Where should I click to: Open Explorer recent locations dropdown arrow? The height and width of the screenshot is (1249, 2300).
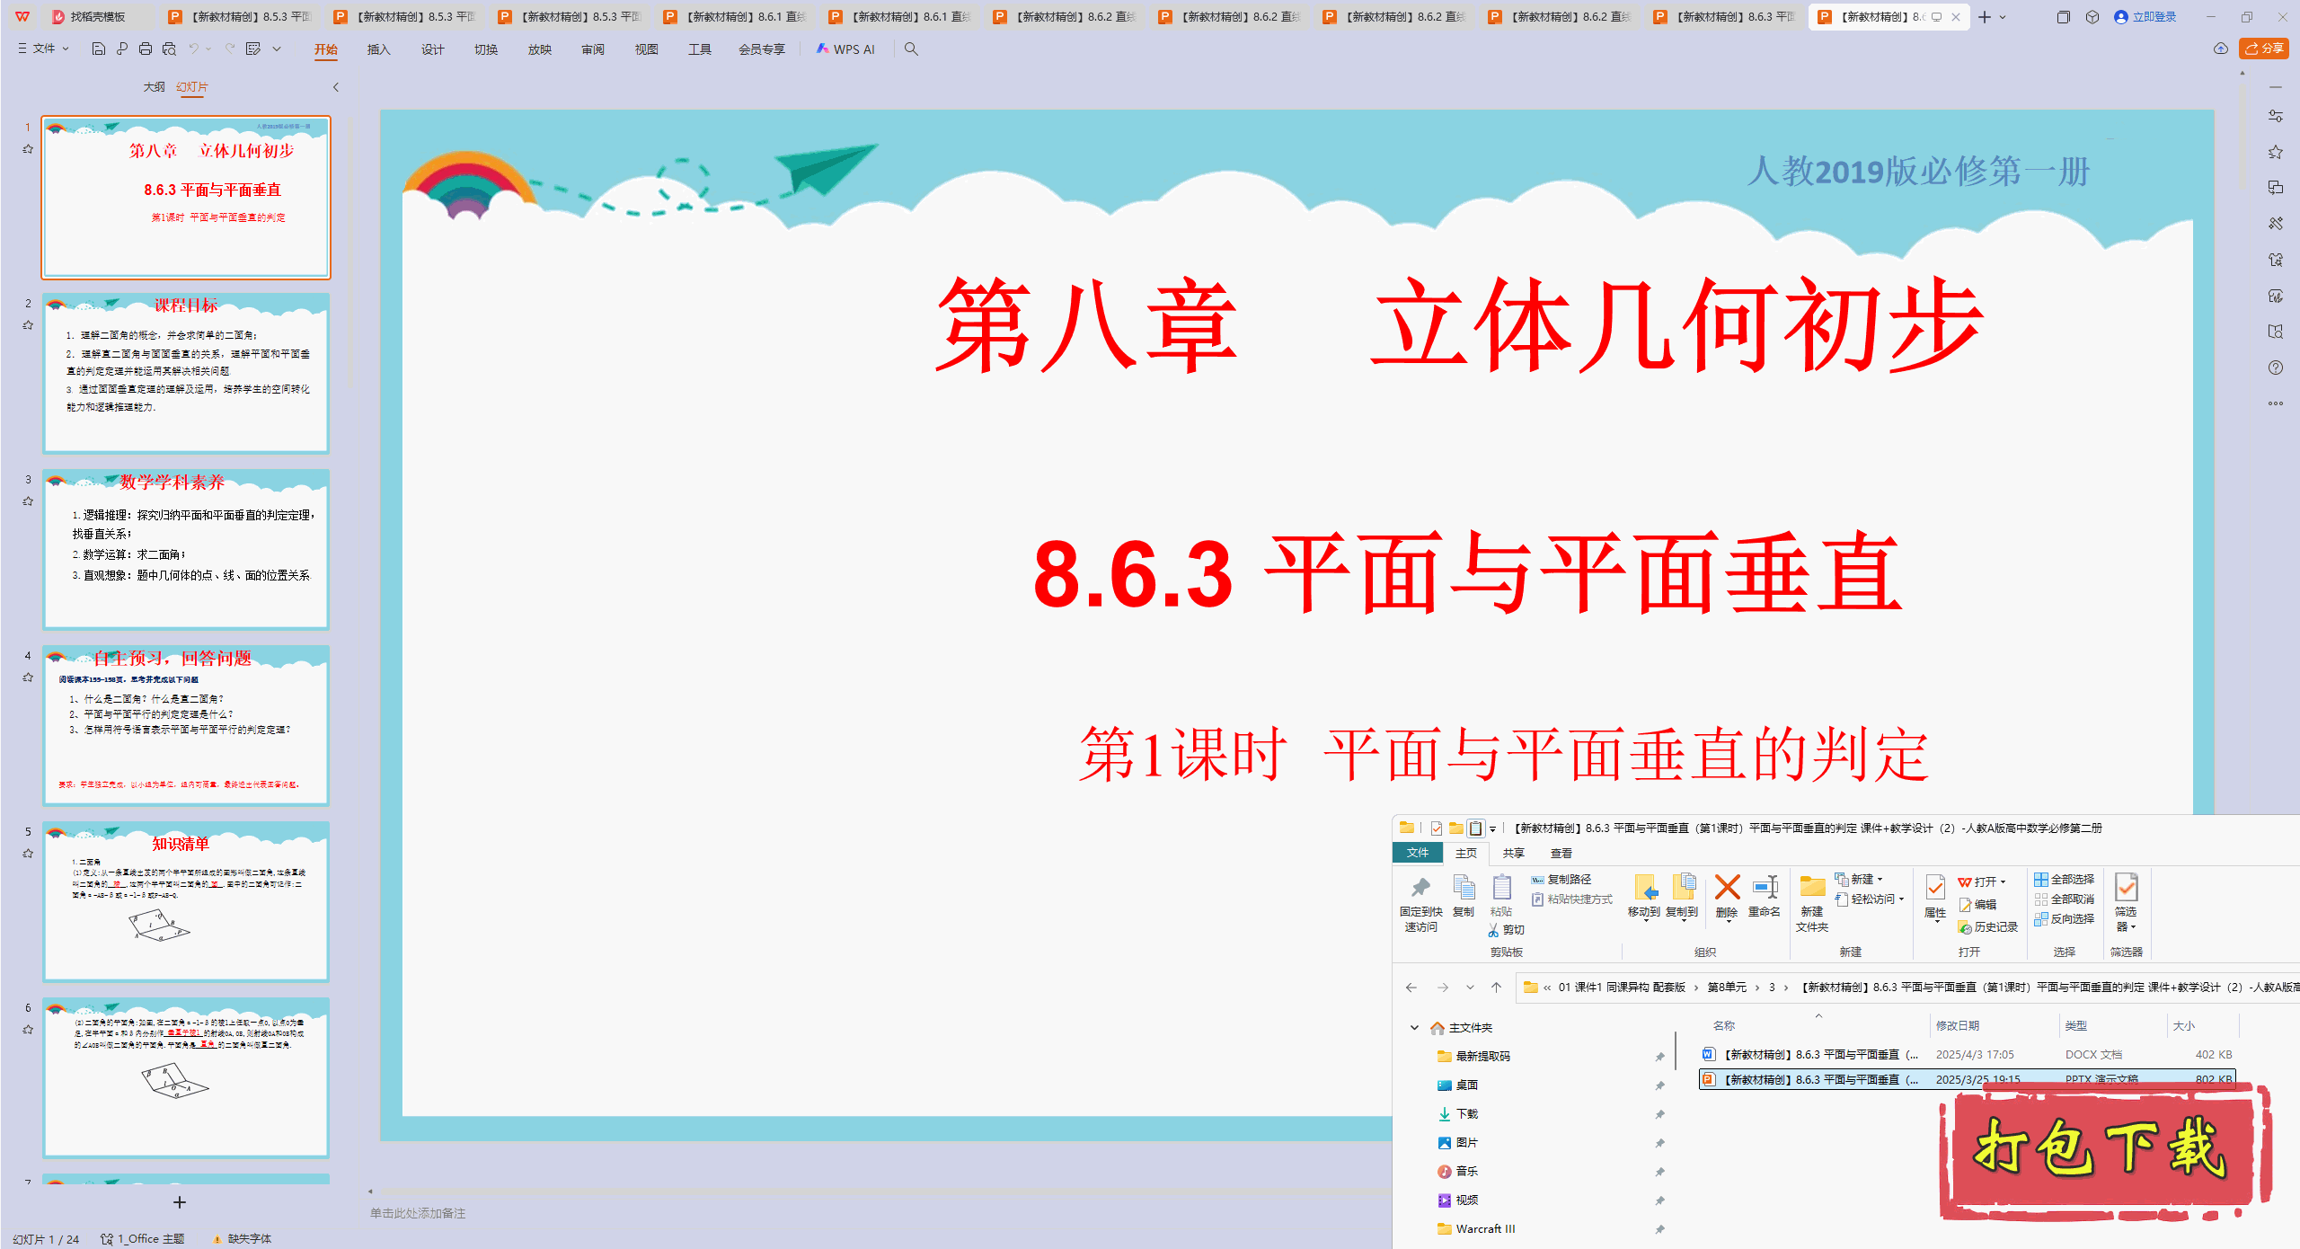pos(1470,988)
